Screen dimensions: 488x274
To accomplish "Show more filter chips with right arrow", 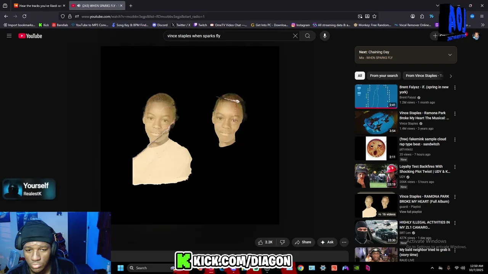I will click(x=451, y=76).
